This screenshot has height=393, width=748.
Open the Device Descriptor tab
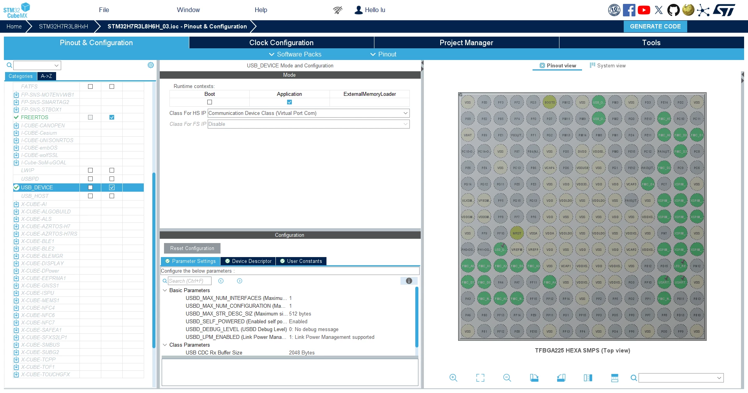tap(248, 261)
